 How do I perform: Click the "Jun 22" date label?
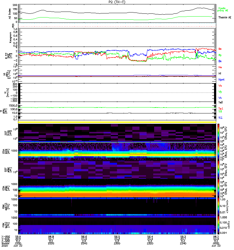(18, 246)
